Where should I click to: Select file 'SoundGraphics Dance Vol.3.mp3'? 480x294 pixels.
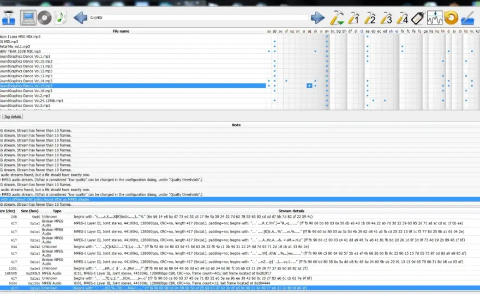tap(133, 106)
